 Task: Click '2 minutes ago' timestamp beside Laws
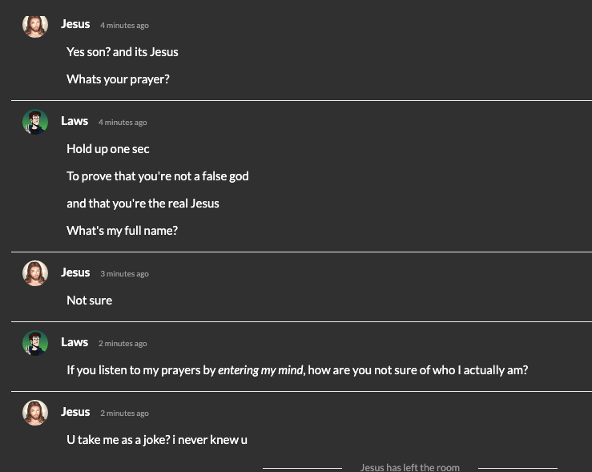pos(123,344)
